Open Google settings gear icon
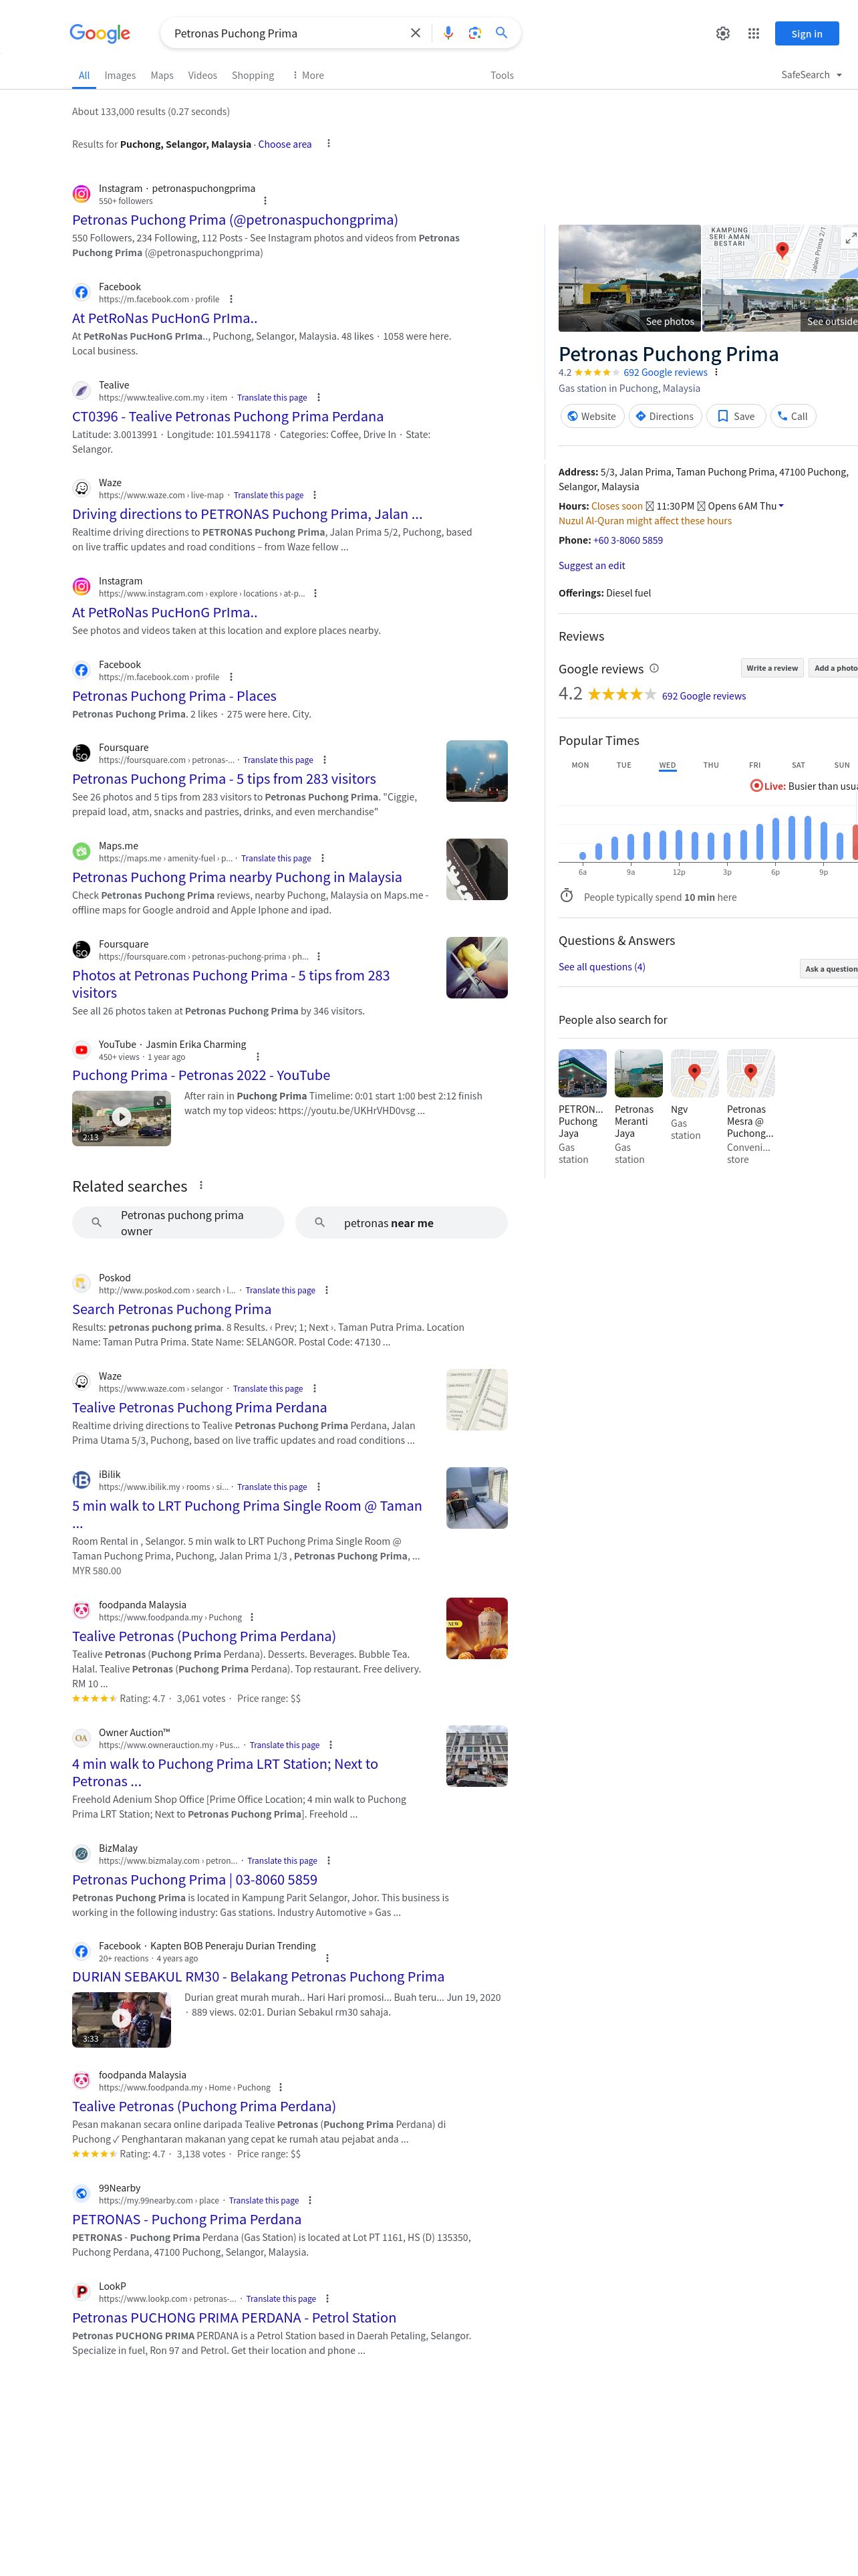The width and height of the screenshot is (858, 2576). 723,33
